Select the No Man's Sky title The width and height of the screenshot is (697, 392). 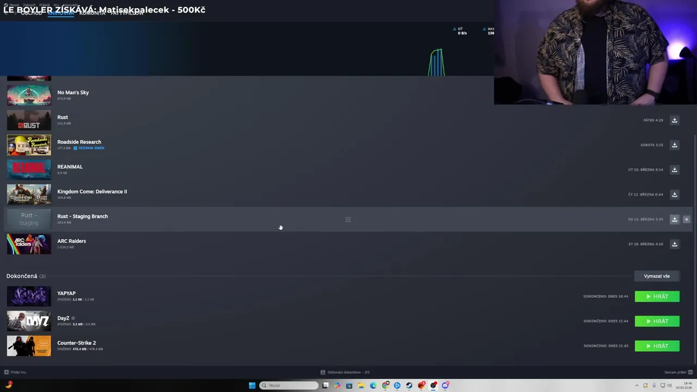pos(73,93)
